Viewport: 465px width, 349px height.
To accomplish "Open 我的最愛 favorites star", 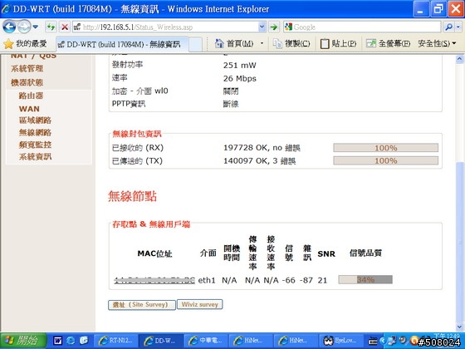I will (x=25, y=44).
